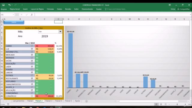Click the Cancel entry X icon in formula bar
This screenshot has height=108, width=192.
tap(21, 15)
